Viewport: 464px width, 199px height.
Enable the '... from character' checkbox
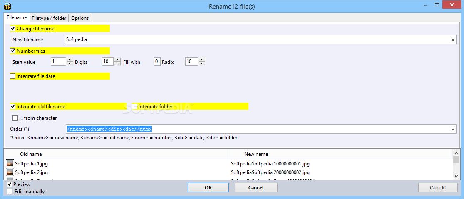coord(15,118)
